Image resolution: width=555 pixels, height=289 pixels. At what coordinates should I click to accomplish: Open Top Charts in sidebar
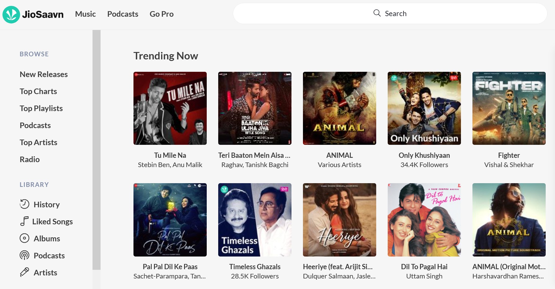click(38, 91)
